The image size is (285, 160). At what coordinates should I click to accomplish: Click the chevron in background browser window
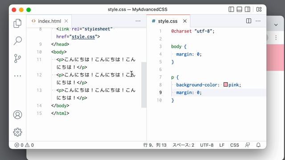coord(276,25)
